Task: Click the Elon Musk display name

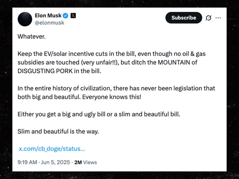Action: [48, 15]
